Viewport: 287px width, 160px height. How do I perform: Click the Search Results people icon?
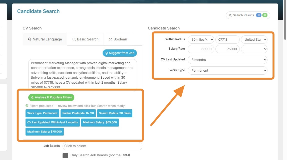pos(230,15)
